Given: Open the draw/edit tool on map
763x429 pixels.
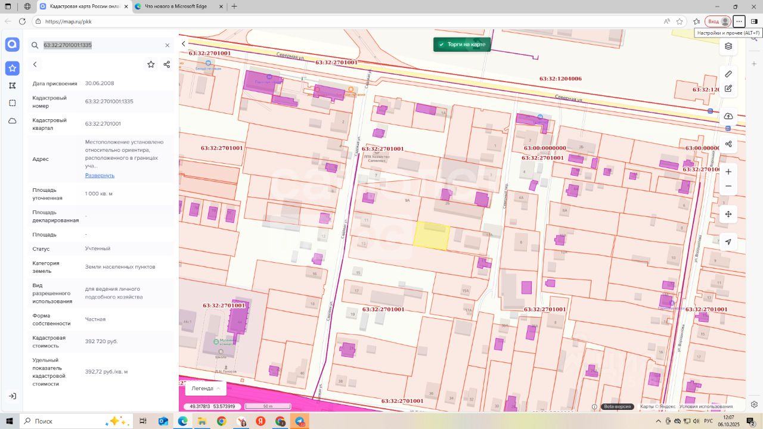Looking at the screenshot, I should point(728,89).
